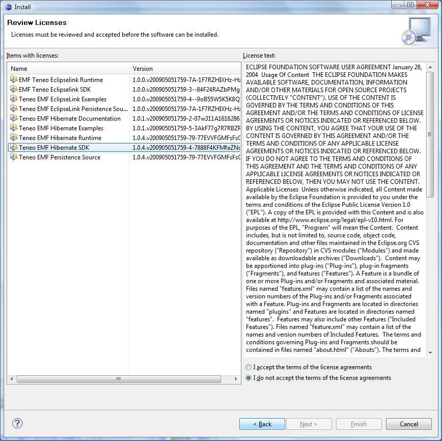
Task: Maximize the Install window
Action: click(410, 5)
